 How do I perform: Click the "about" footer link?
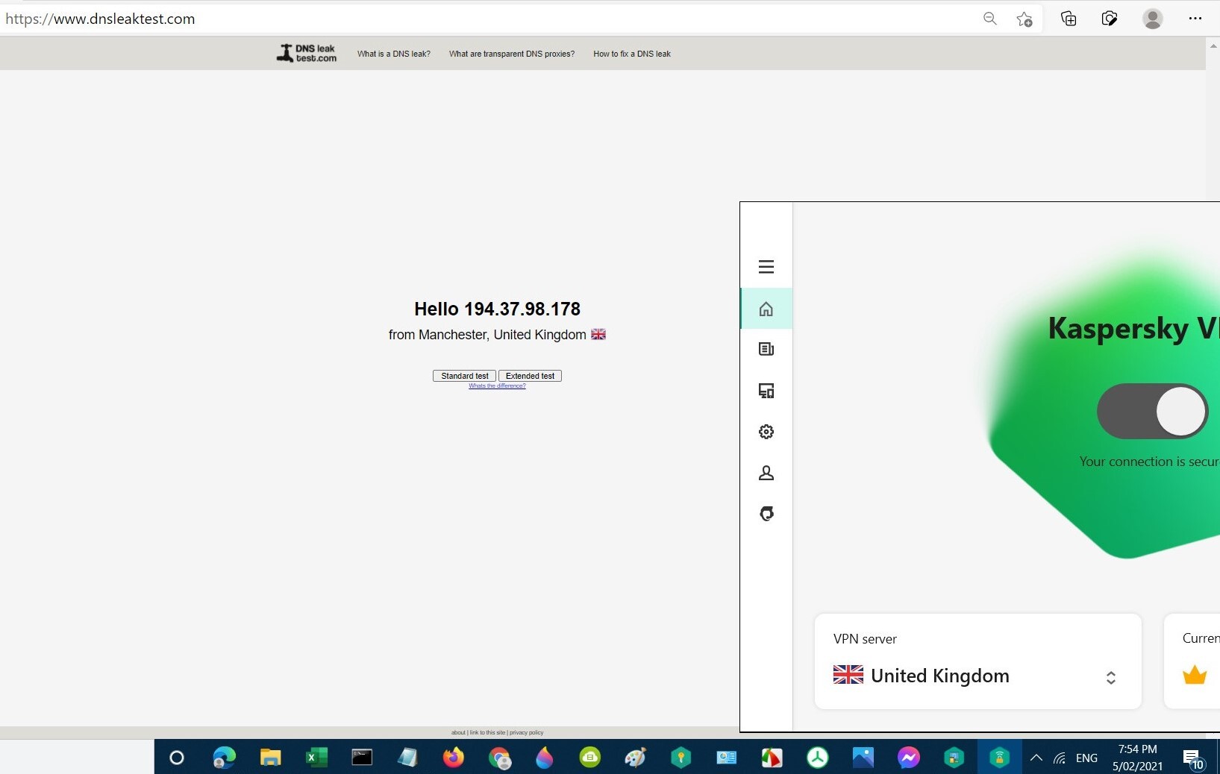pos(458,733)
